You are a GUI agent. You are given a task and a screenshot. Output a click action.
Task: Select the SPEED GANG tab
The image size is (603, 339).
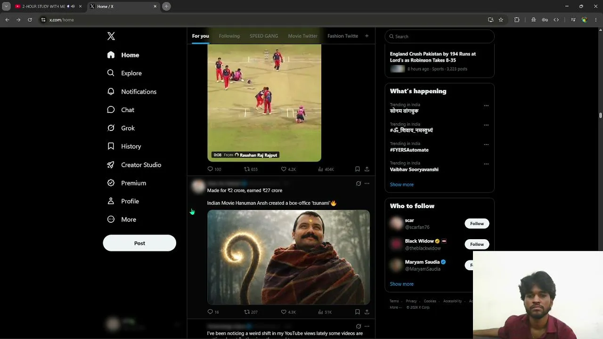click(x=264, y=36)
